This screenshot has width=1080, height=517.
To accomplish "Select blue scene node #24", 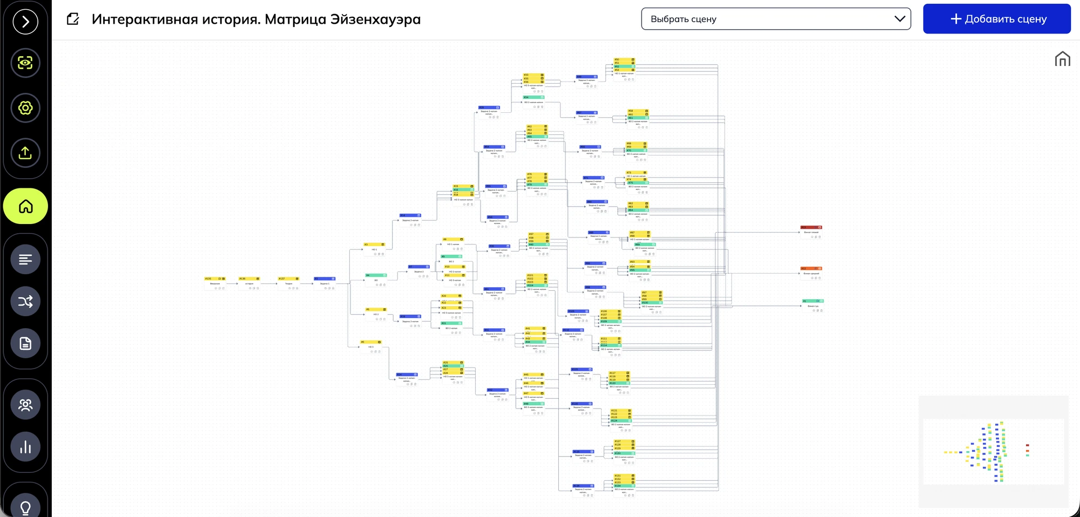I will pos(407,378).
